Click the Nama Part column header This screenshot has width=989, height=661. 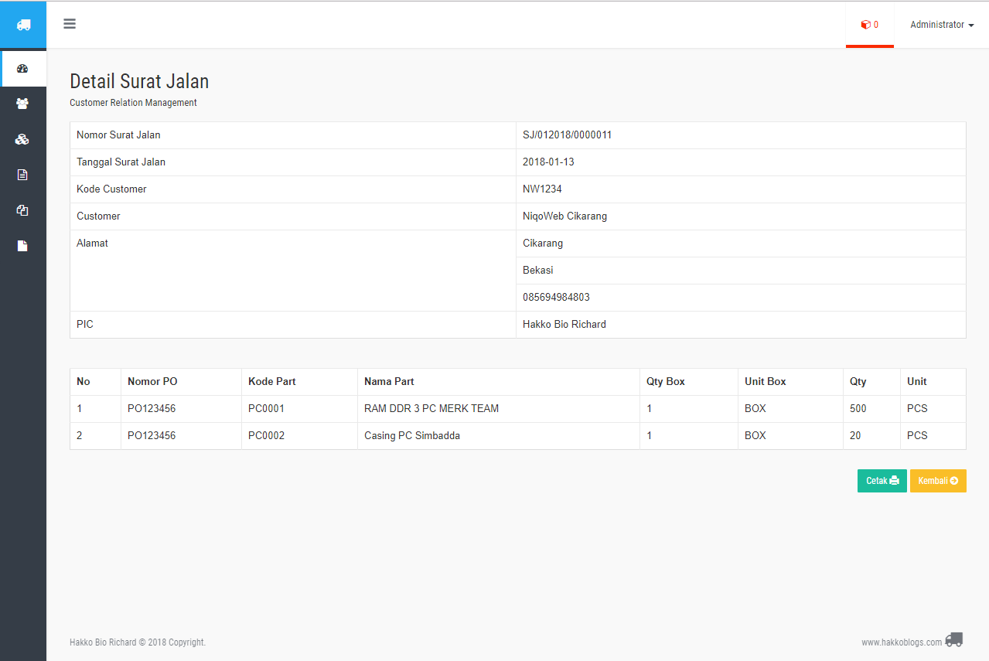pyautogui.click(x=389, y=381)
